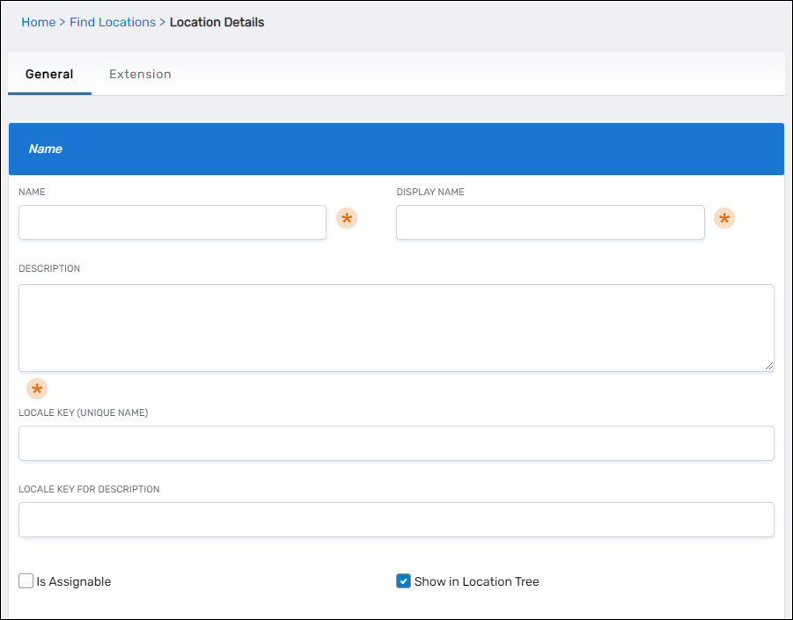This screenshot has width=793, height=620.
Task: Enable the Is Assignable checkbox
Action: click(x=26, y=581)
